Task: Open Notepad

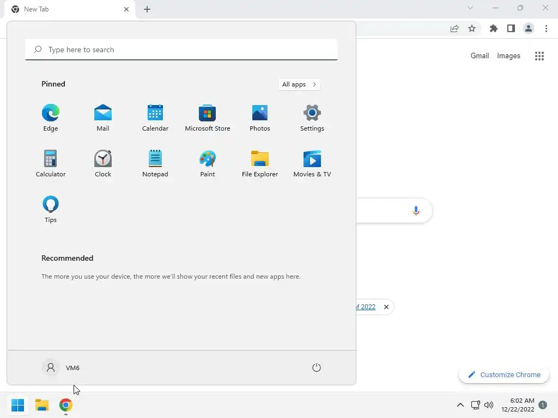Action: pos(155,163)
